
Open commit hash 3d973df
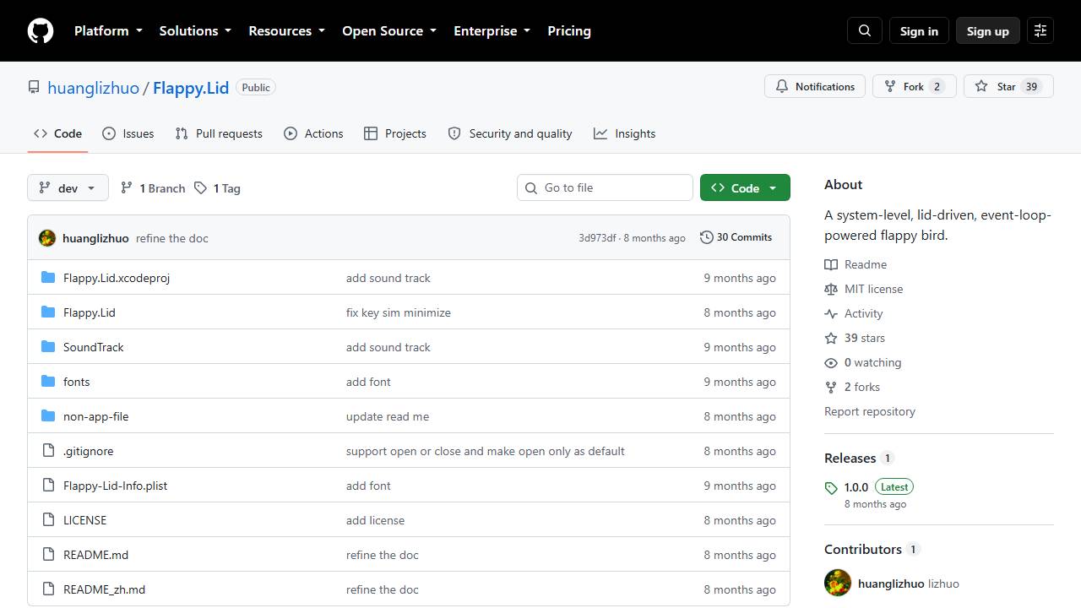(x=597, y=238)
